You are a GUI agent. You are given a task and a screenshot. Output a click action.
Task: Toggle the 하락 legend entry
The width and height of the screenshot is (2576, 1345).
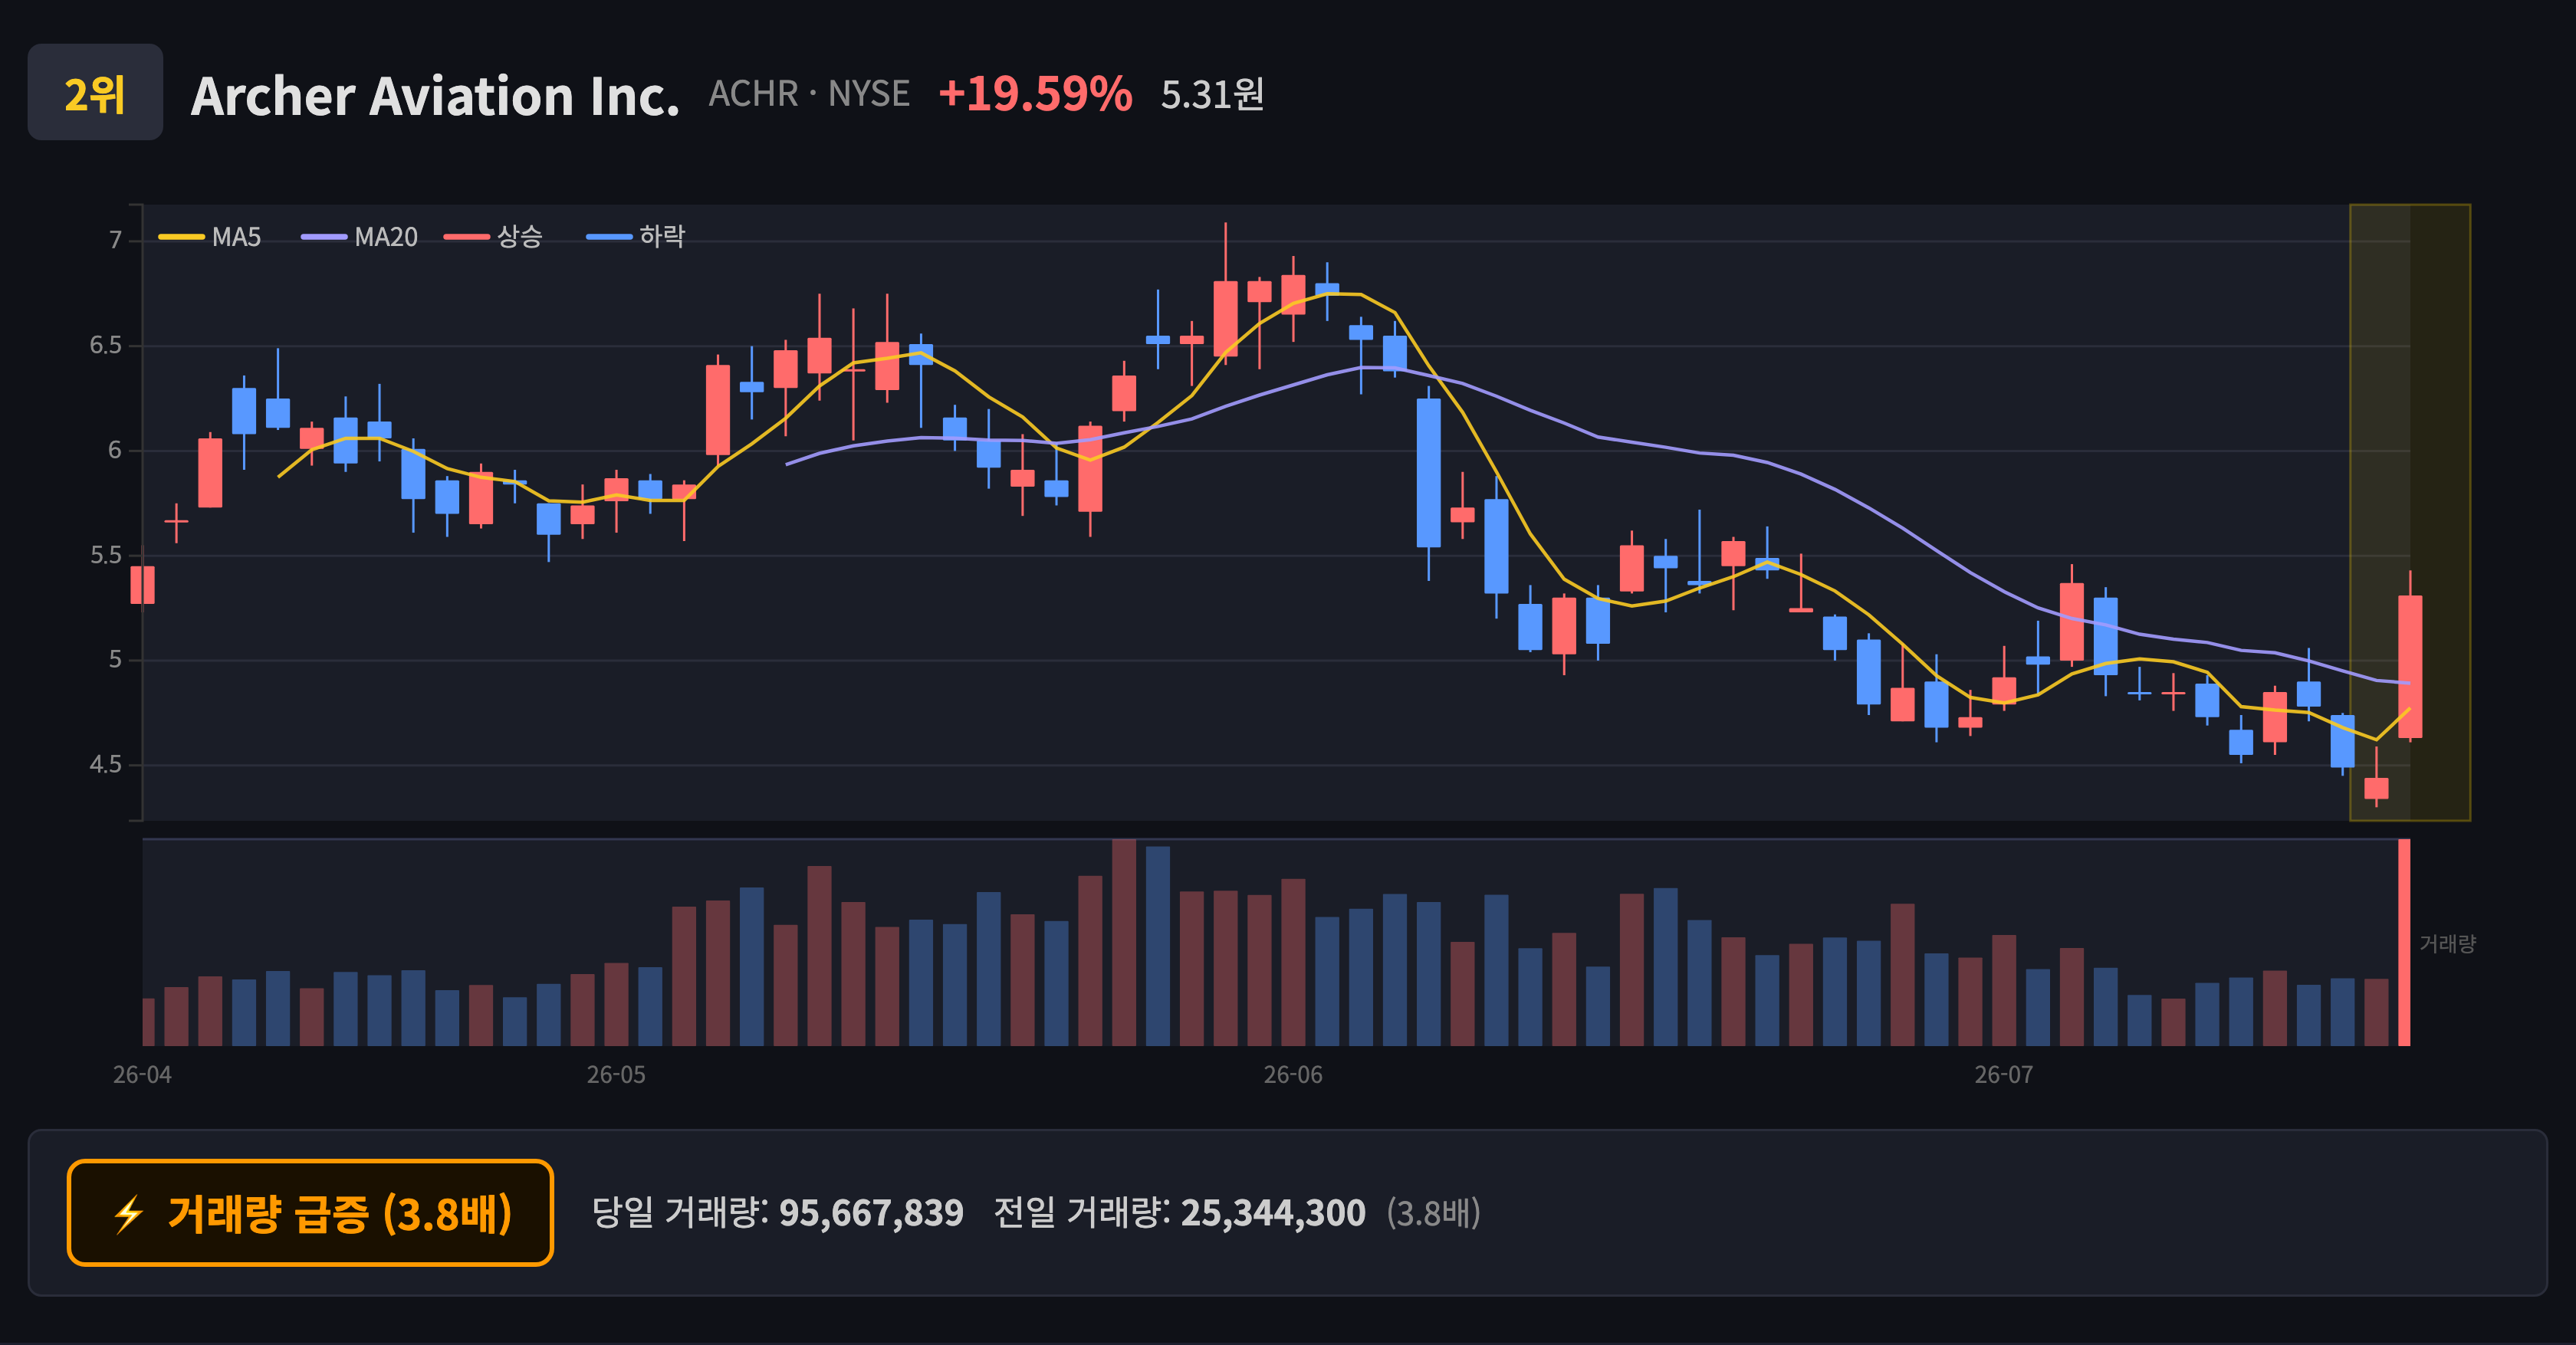pos(636,237)
